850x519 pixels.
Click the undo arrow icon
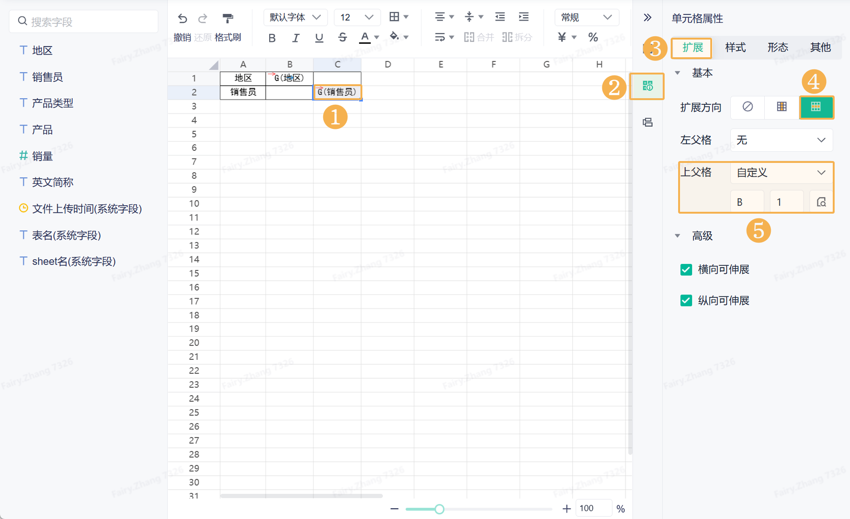click(183, 18)
